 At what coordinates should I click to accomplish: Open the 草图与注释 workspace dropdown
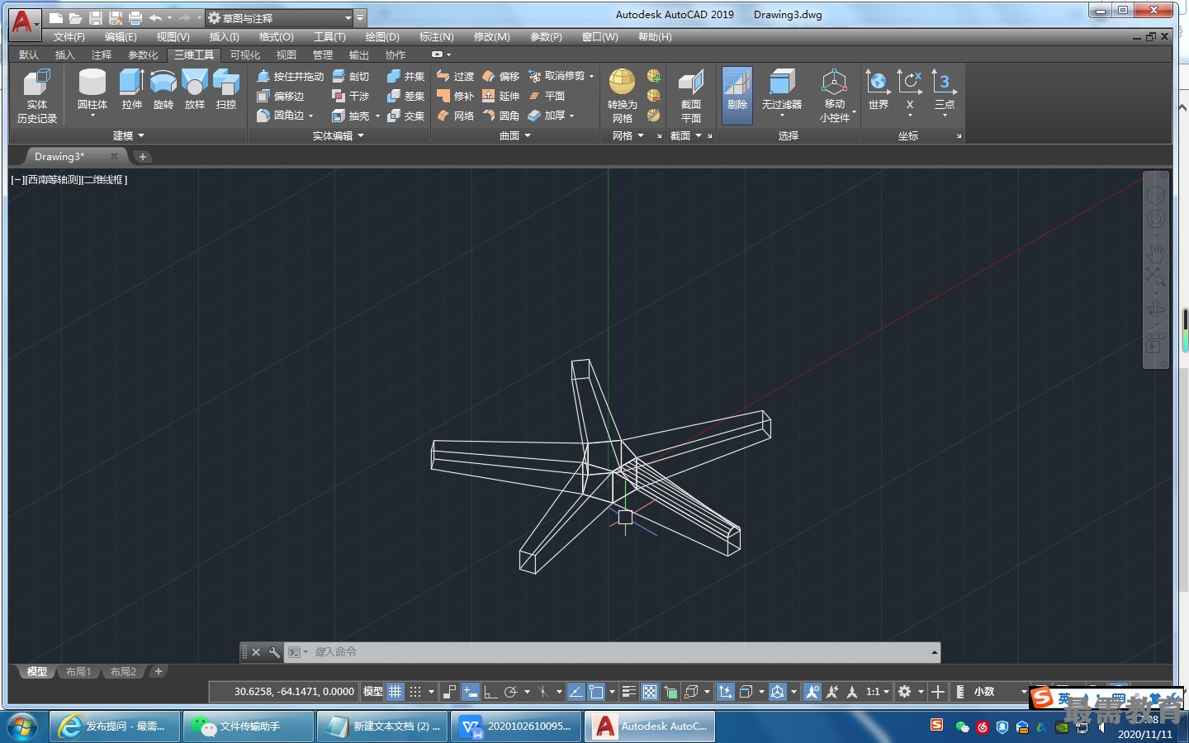click(280, 17)
